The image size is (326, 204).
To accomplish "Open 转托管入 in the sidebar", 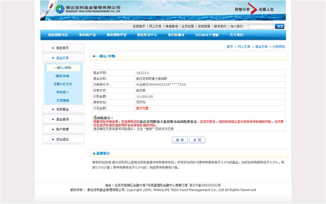I will (62, 92).
